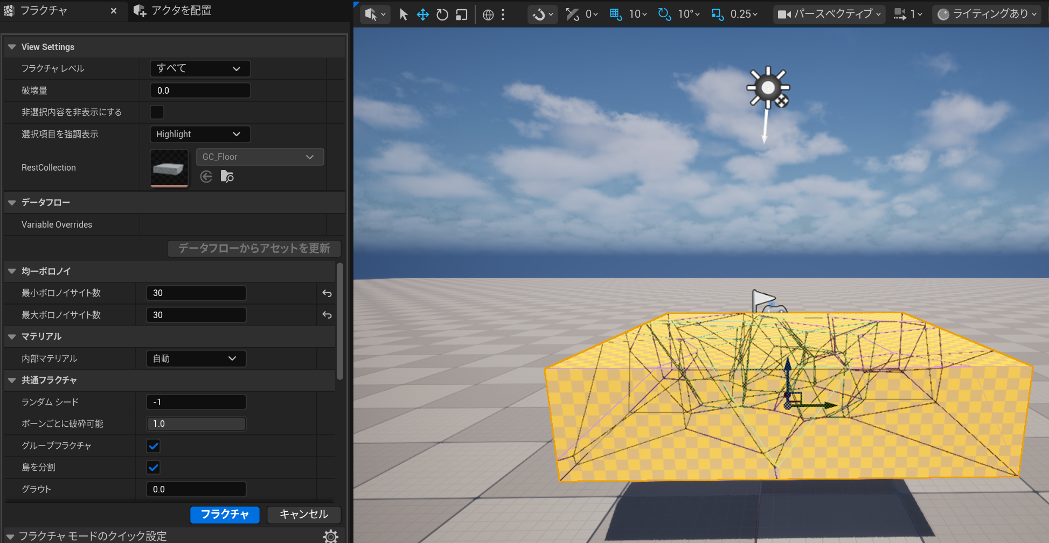Click the grid snap icon
Viewport: 1049px width, 543px height.
(615, 15)
